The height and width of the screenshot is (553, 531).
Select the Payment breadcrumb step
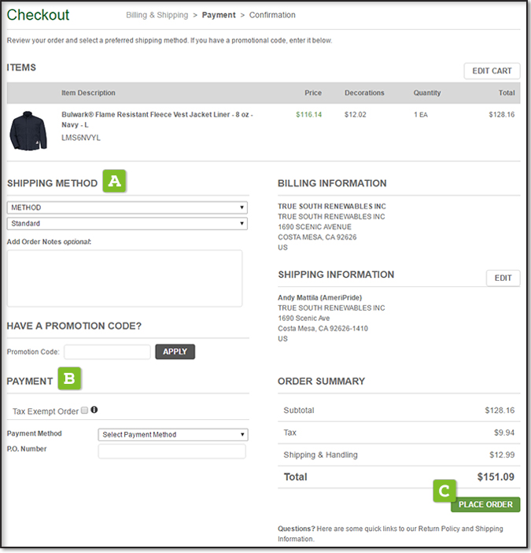pyautogui.click(x=219, y=15)
